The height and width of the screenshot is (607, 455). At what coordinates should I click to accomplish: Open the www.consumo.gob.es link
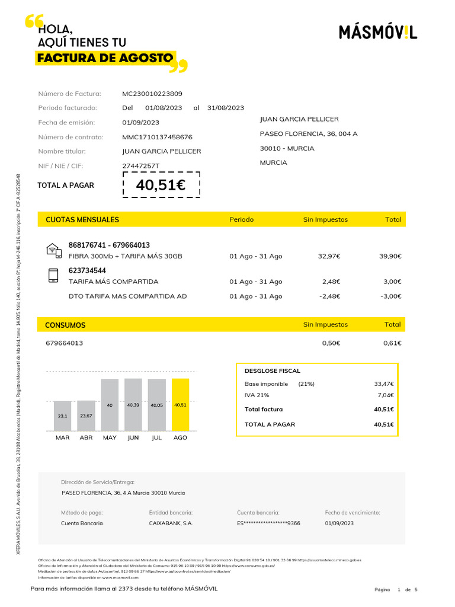click(248, 566)
